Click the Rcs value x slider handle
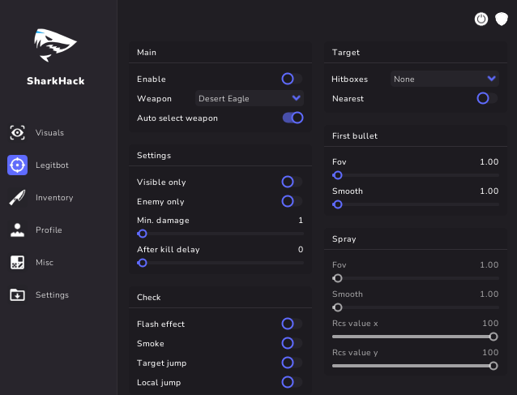Screen dimensions: 517x395 coord(493,337)
